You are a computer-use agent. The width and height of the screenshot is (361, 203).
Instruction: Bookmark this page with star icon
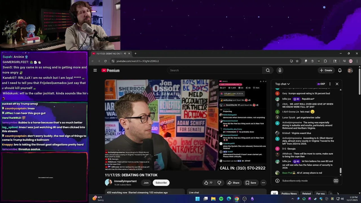pyautogui.click(x=297, y=61)
